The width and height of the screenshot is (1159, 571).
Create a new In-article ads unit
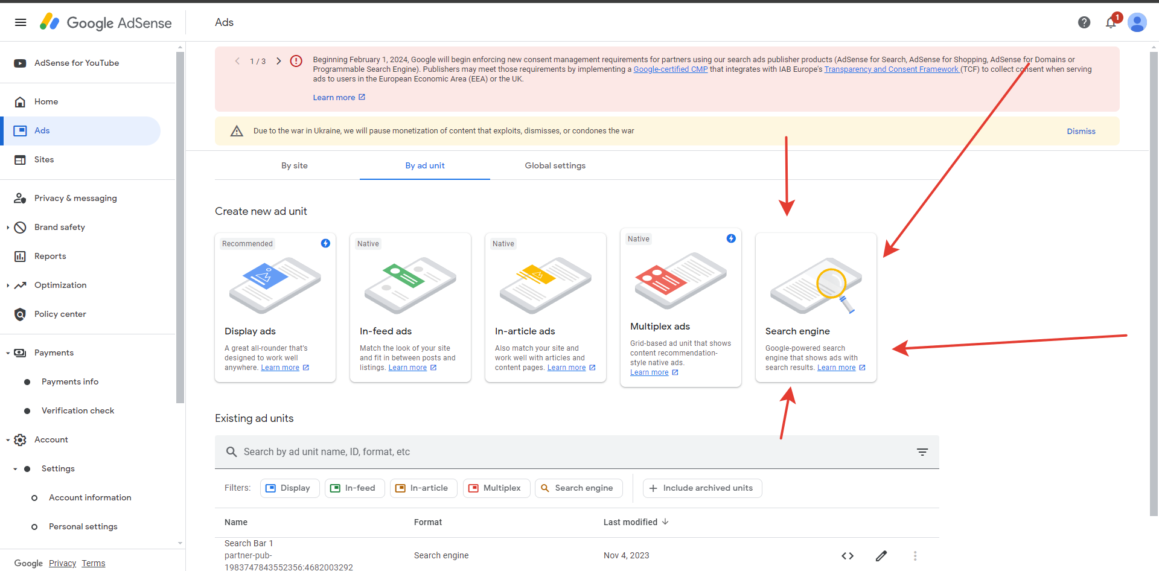pyautogui.click(x=546, y=307)
